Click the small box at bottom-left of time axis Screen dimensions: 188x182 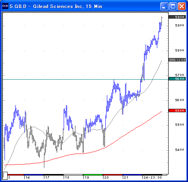coord(5,176)
